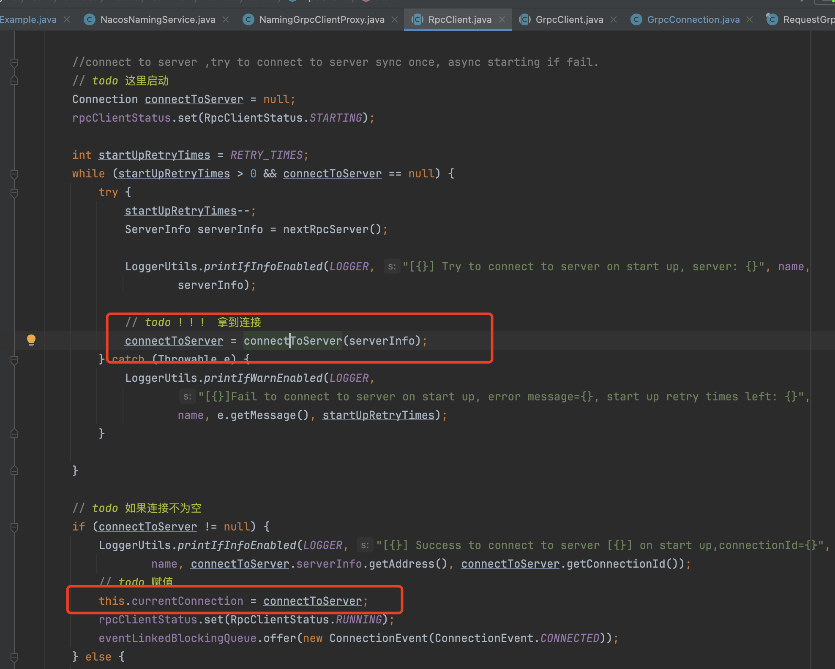This screenshot has width=835, height=669.
Task: Click the '// todo 如果连接不为空' comment
Action: (x=137, y=508)
